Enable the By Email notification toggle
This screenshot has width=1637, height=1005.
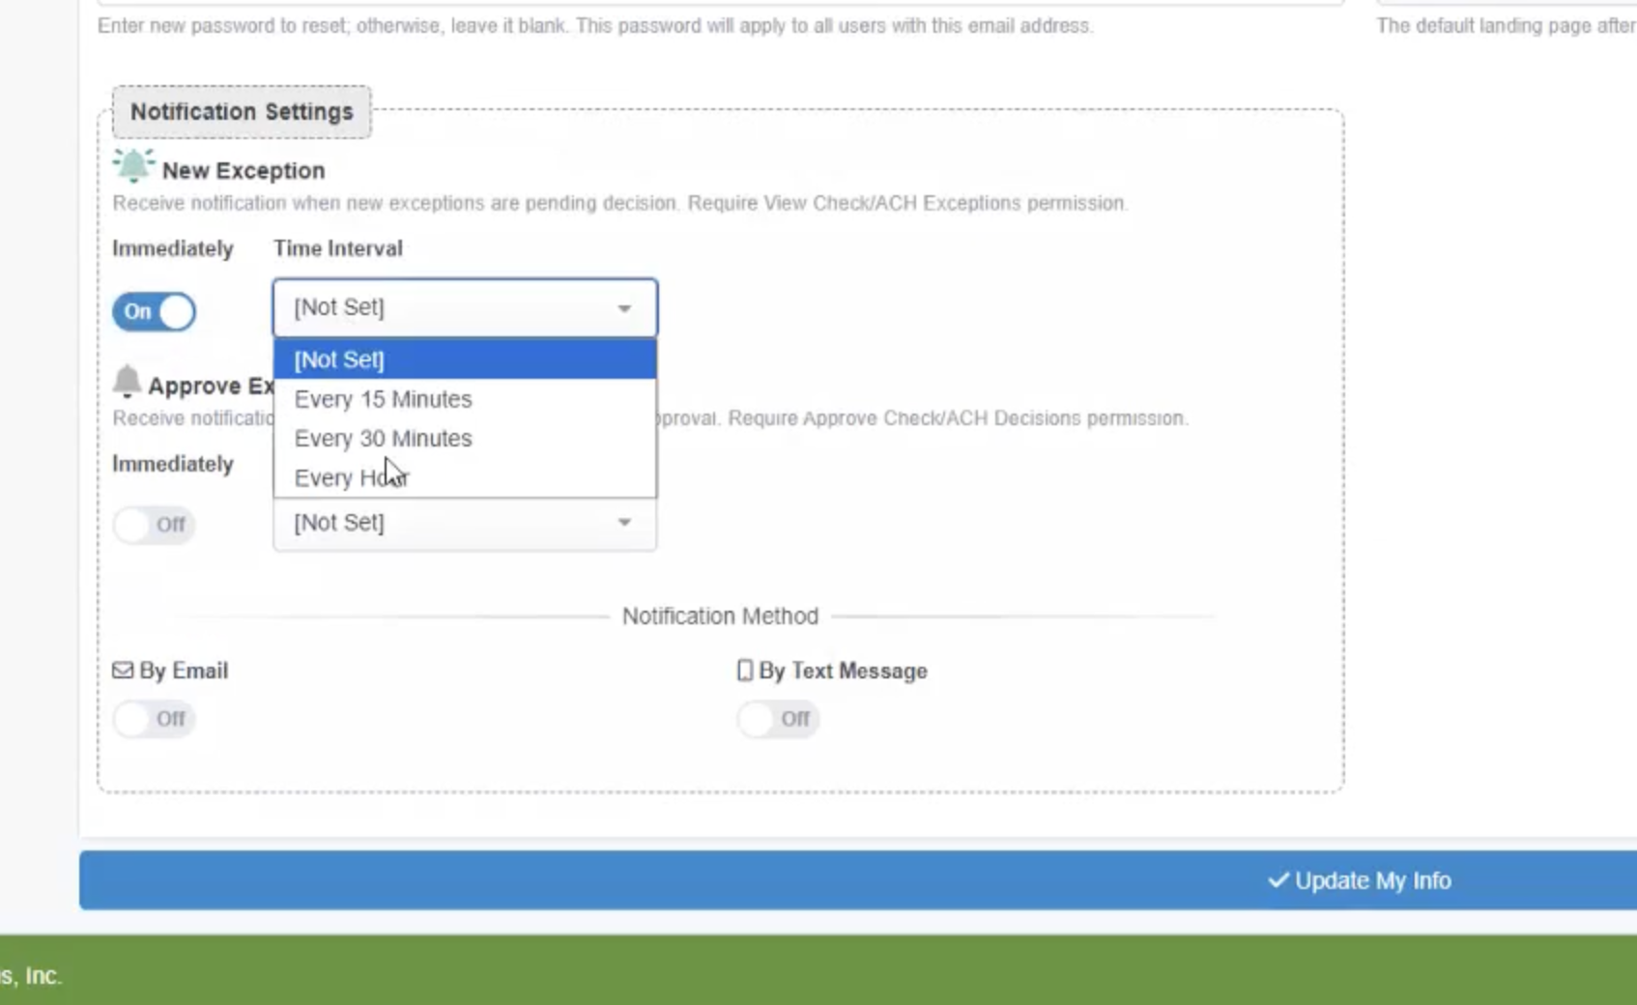coord(154,719)
